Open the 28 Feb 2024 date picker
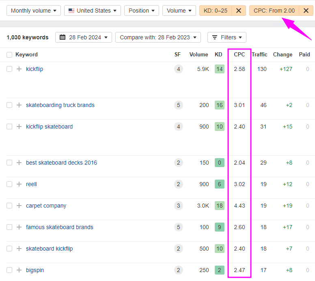 pos(84,37)
